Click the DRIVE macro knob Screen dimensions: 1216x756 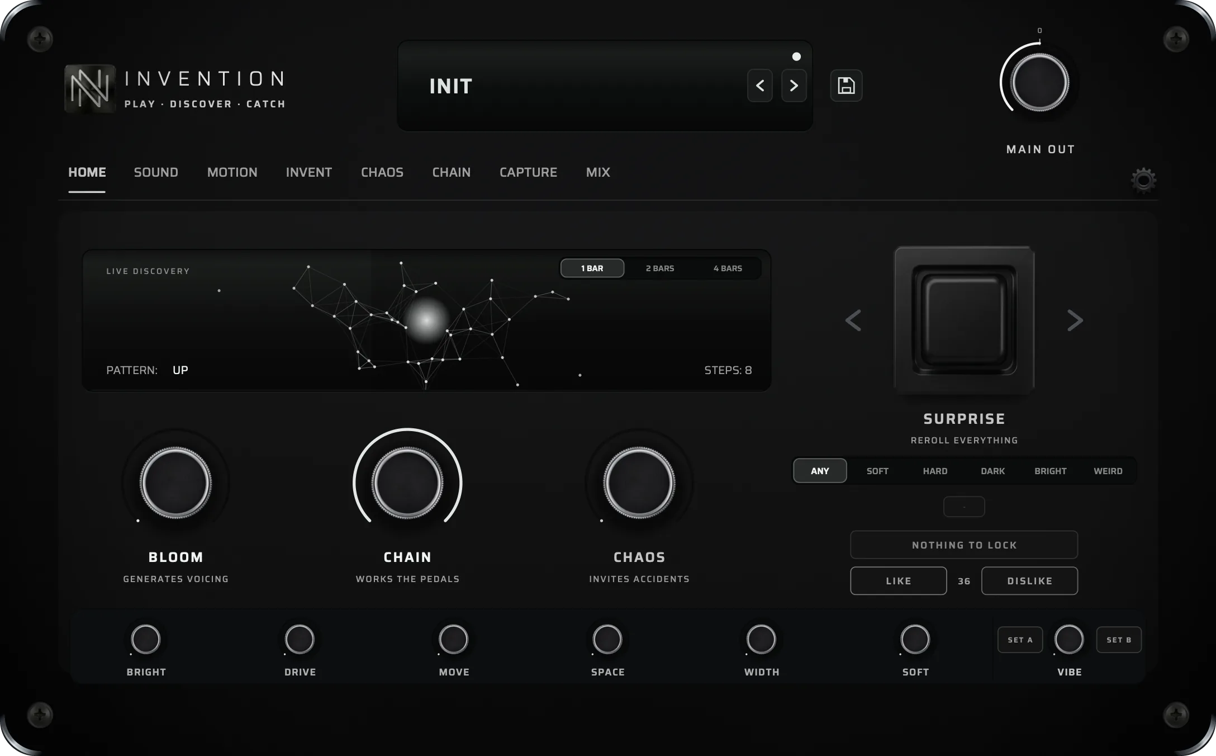click(x=300, y=639)
